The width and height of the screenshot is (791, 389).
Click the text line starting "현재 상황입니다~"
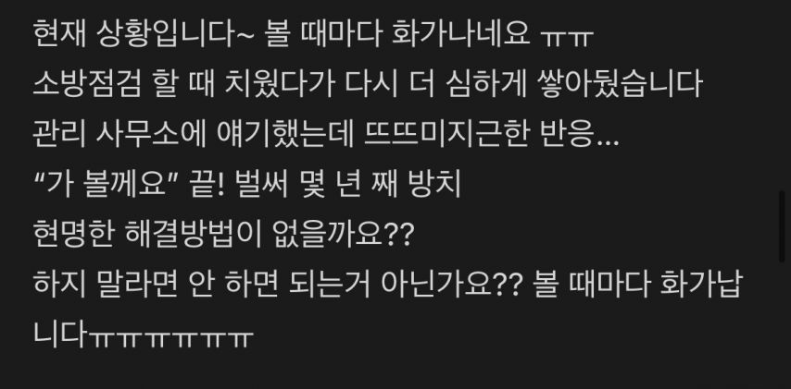tap(313, 33)
